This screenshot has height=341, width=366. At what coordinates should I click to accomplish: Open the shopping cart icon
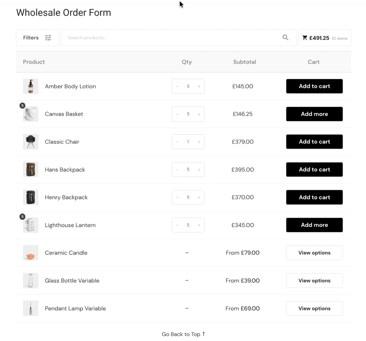pyautogui.click(x=305, y=37)
